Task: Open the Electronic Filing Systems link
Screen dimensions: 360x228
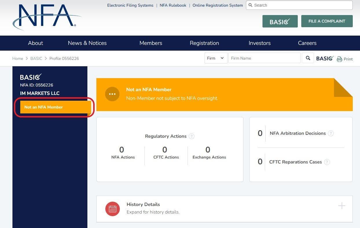Action: pyautogui.click(x=130, y=5)
